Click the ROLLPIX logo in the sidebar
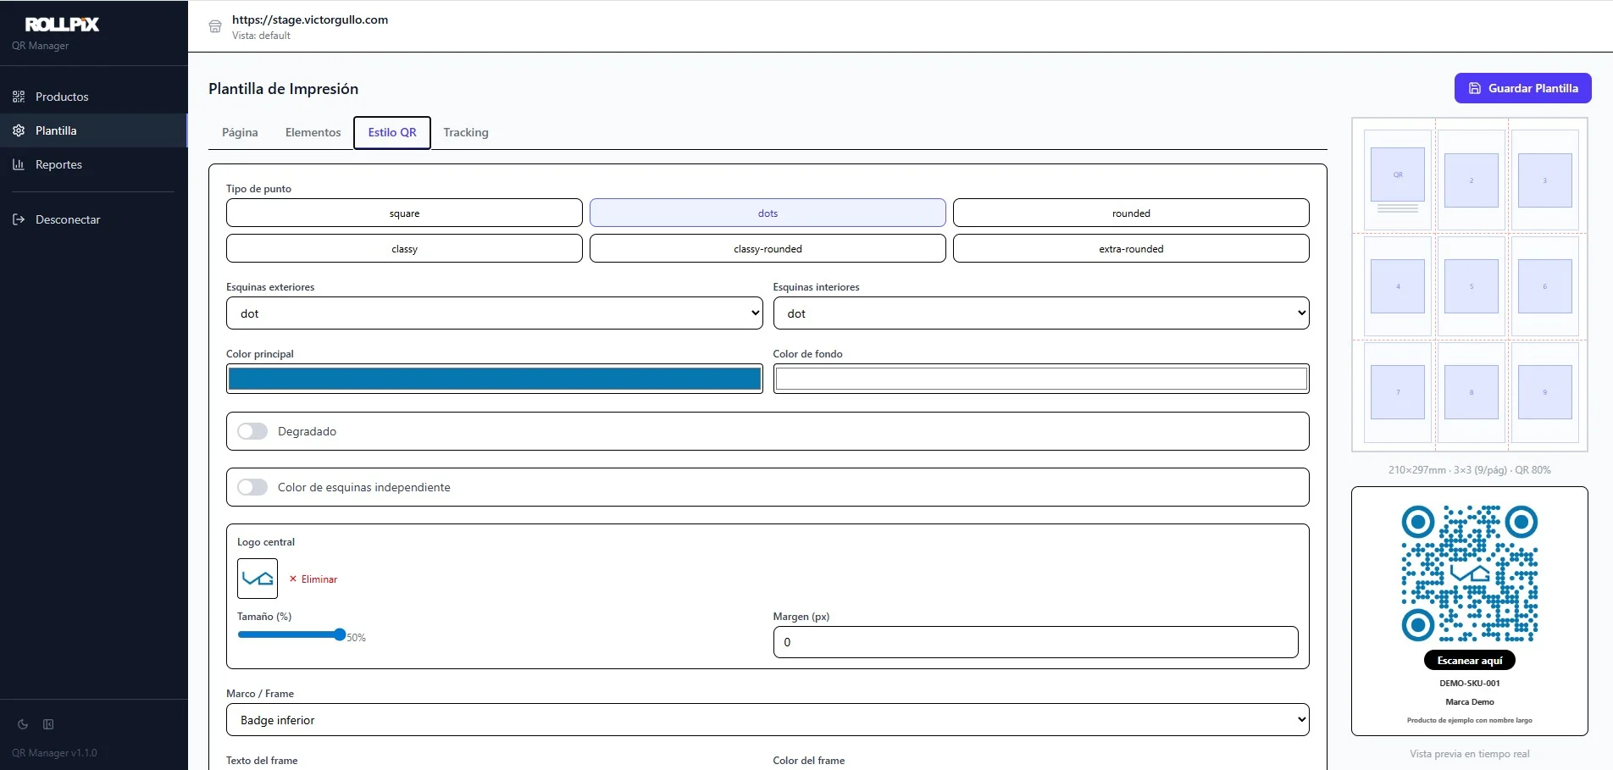 point(62,25)
